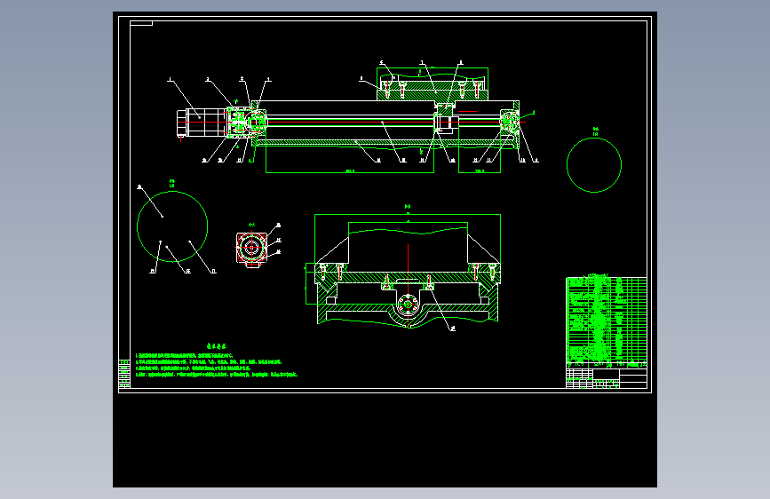Select the large detail circle with leader lines
The height and width of the screenshot is (499, 770).
click(172, 226)
